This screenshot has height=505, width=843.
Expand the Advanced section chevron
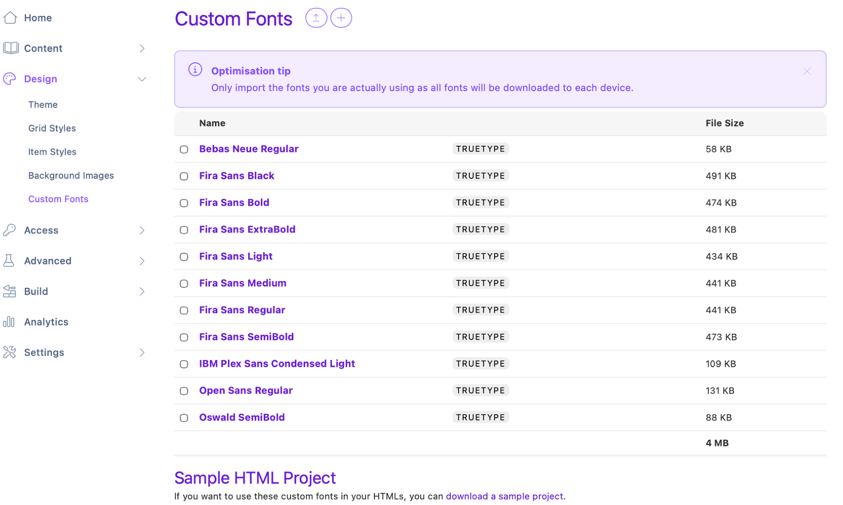click(142, 261)
